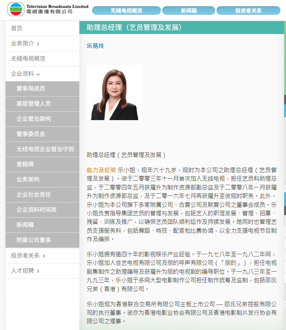Open the 新闻稿 top tab
The image size is (286, 330).
pos(188,11)
